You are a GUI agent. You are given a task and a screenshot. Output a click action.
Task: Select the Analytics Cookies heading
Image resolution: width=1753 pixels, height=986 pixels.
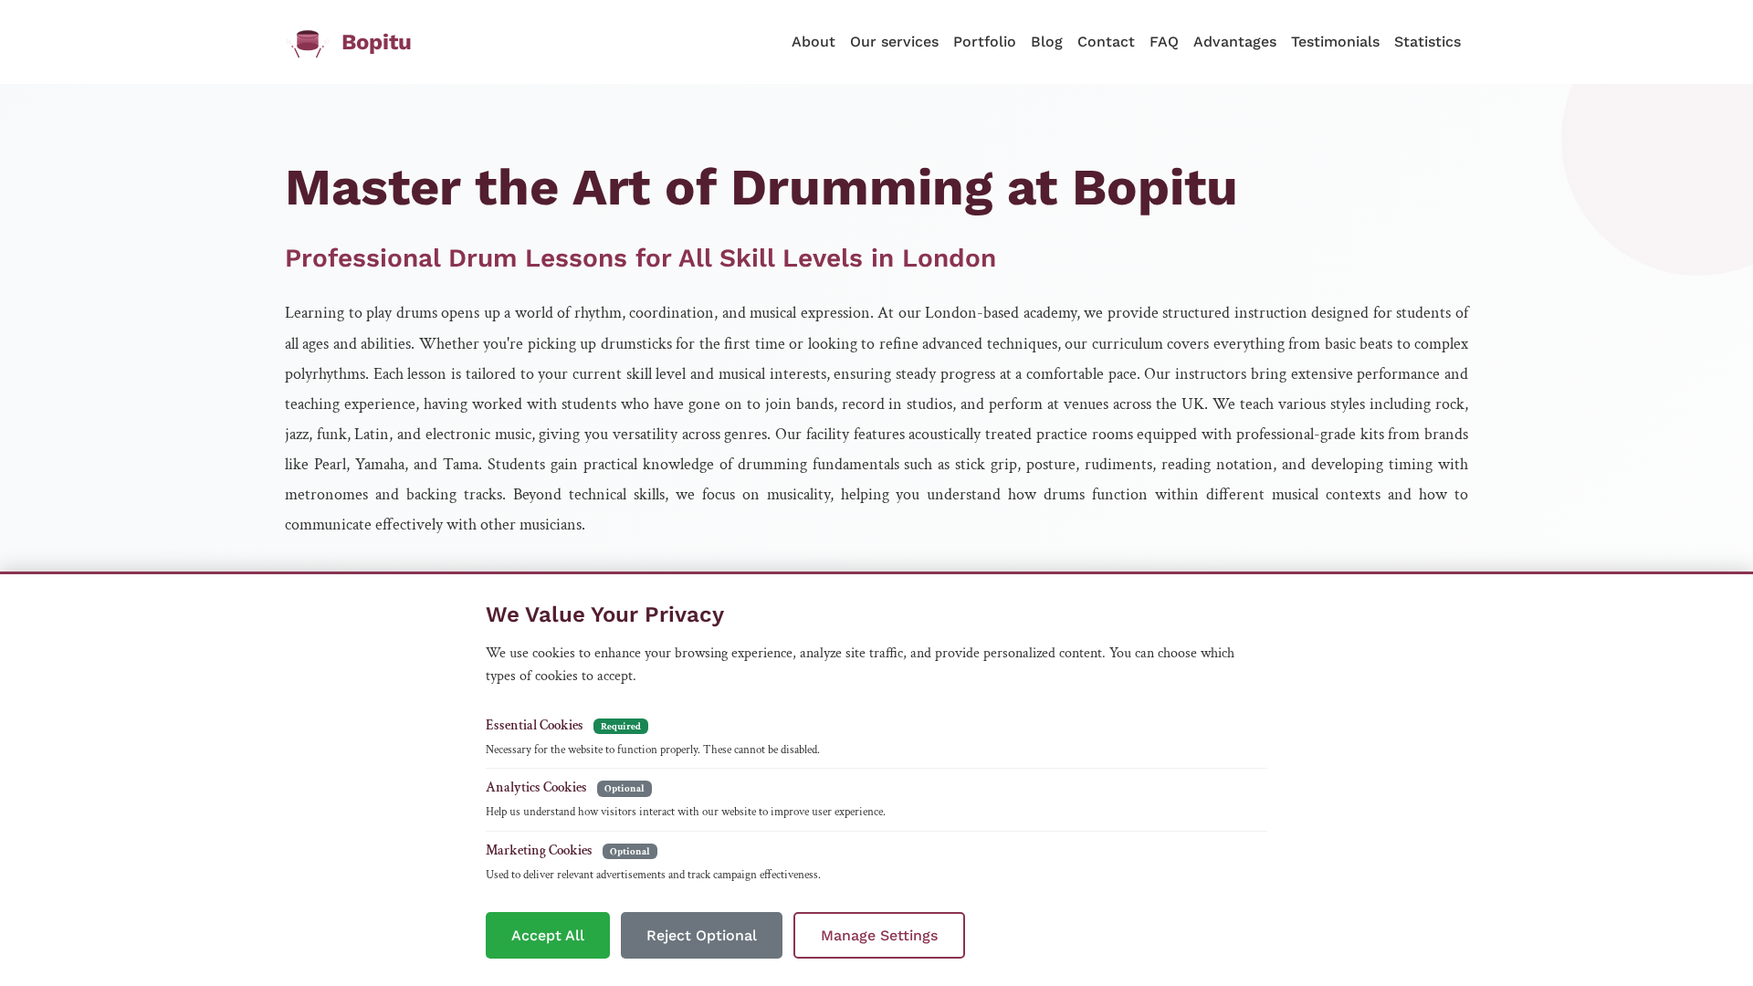coord(536,787)
